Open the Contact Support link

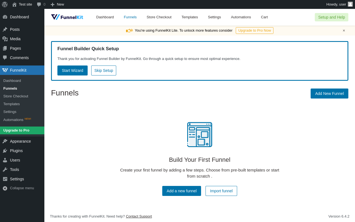(139, 216)
